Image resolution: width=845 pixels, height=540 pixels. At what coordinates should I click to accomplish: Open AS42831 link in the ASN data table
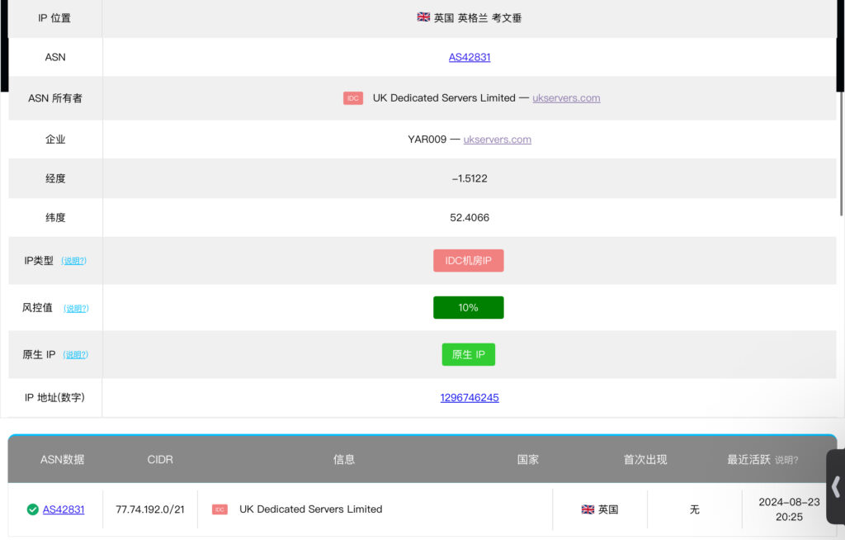64,509
